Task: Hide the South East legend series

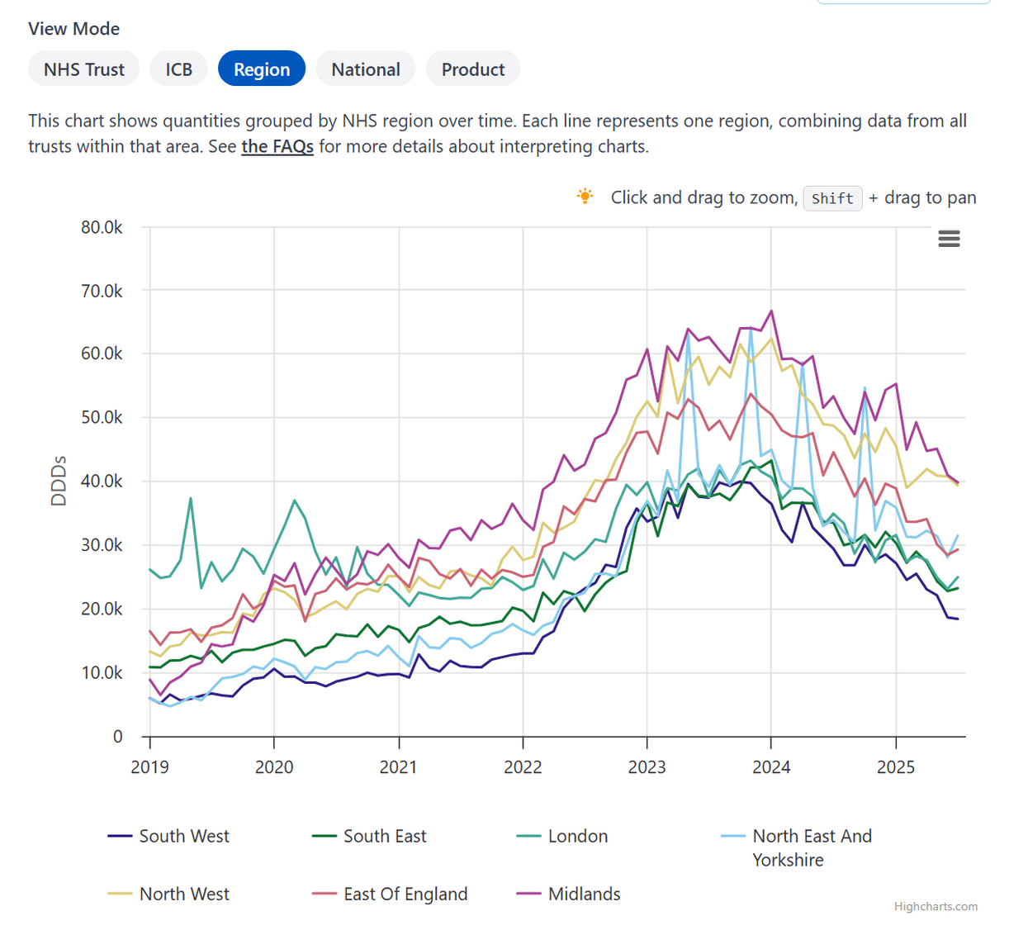Action: [385, 836]
